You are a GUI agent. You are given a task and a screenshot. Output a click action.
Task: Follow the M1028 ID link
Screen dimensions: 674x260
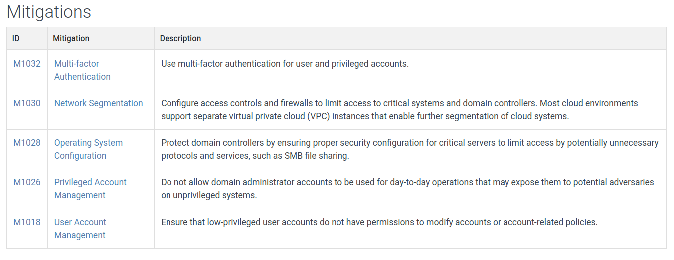point(27,143)
